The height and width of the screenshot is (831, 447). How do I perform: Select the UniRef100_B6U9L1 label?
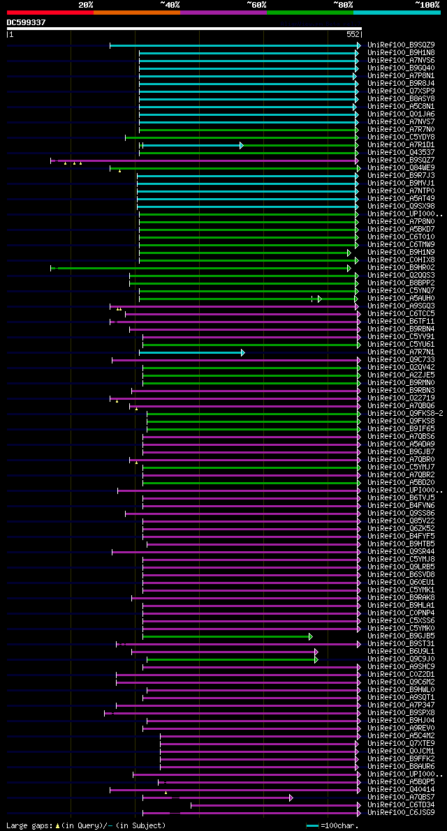click(402, 652)
